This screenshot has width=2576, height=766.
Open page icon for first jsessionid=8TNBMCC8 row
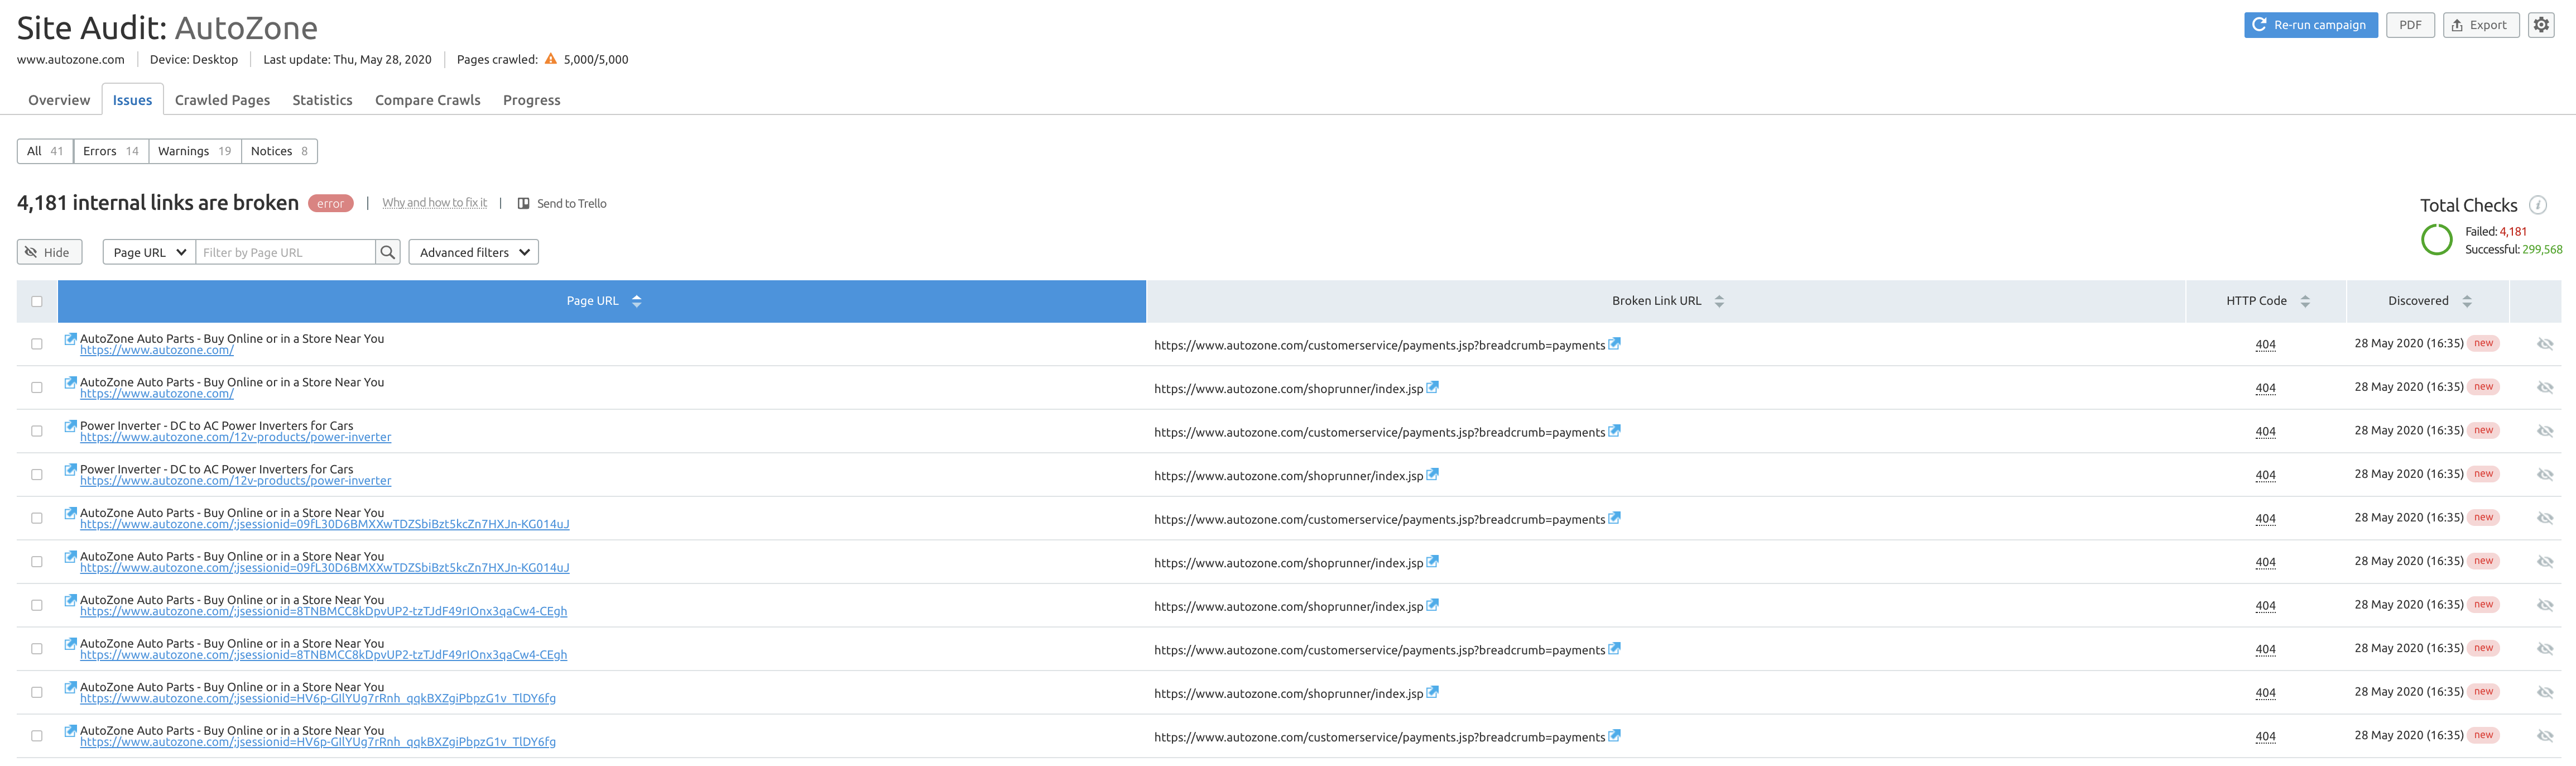[x=71, y=600]
